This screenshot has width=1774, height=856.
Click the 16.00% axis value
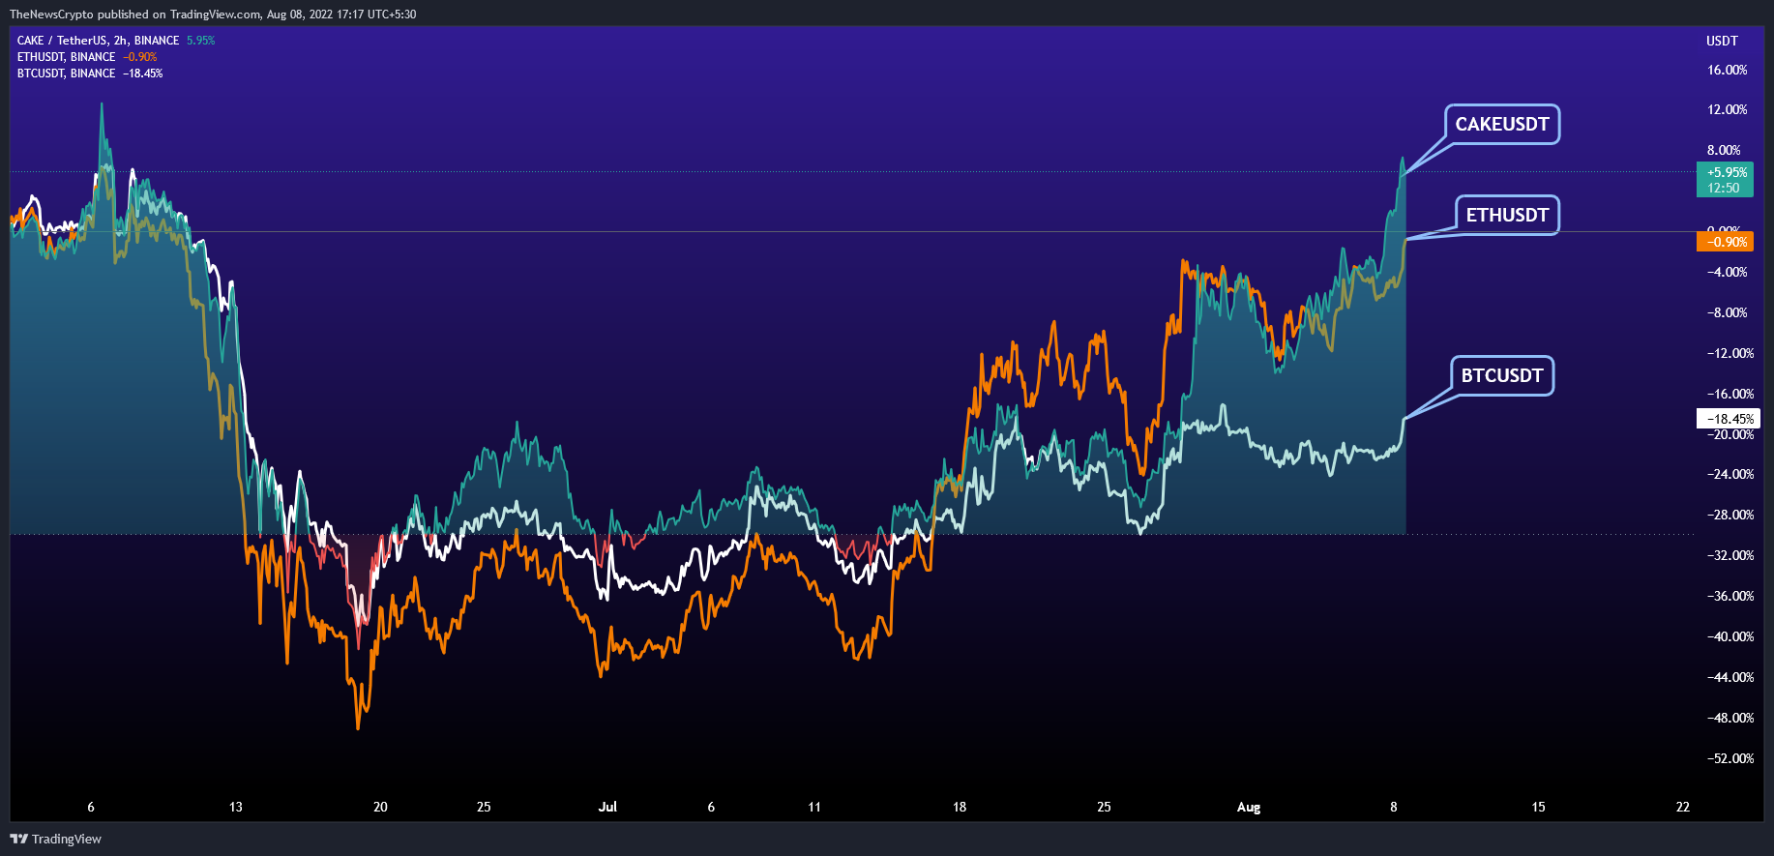point(1728,70)
